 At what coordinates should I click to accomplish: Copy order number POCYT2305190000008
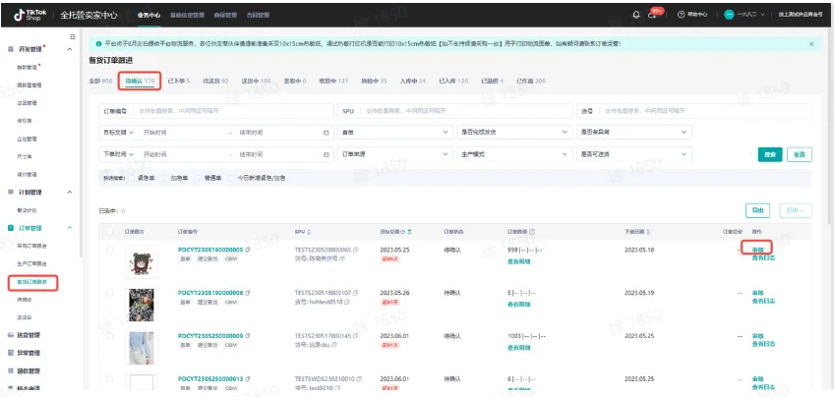[248, 293]
